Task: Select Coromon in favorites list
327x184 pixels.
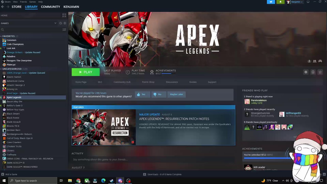Action: 11,40
